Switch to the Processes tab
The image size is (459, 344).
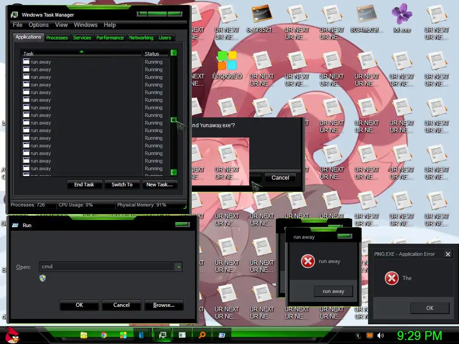point(57,38)
